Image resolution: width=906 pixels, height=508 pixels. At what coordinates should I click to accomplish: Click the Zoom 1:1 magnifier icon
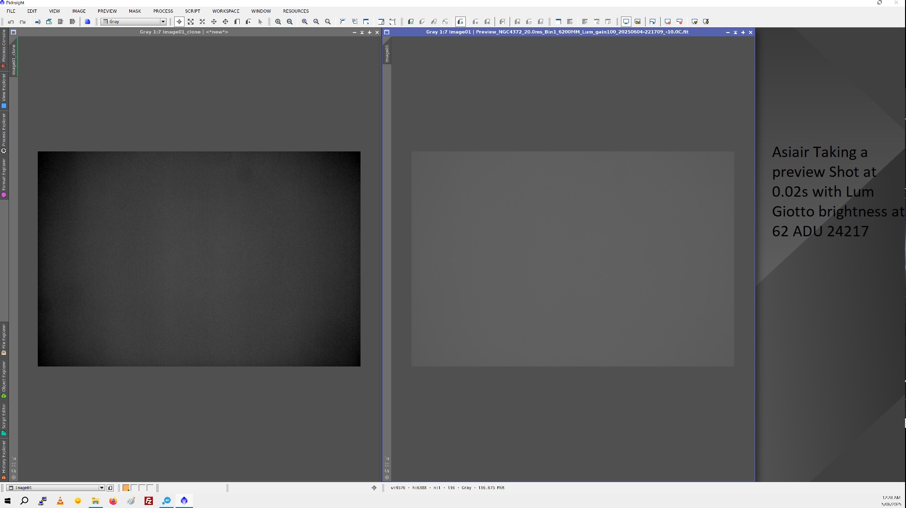(305, 22)
